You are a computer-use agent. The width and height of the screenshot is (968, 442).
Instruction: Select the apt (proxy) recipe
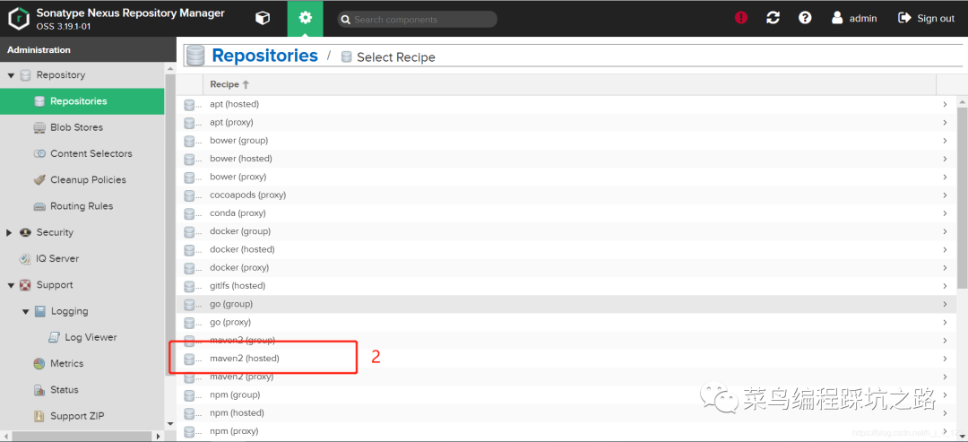pyautogui.click(x=566, y=122)
